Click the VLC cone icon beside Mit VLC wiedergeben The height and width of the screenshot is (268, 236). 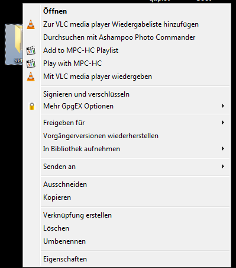pos(31,76)
